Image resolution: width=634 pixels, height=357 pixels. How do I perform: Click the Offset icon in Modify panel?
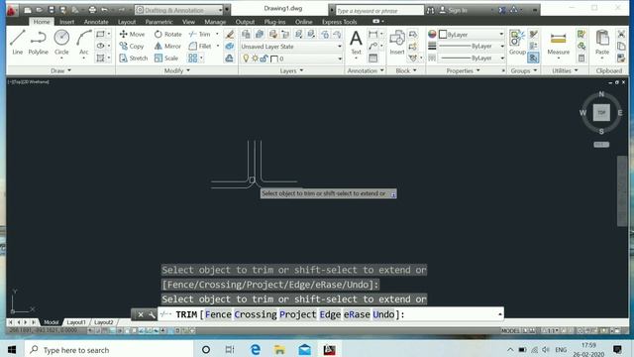(x=229, y=59)
